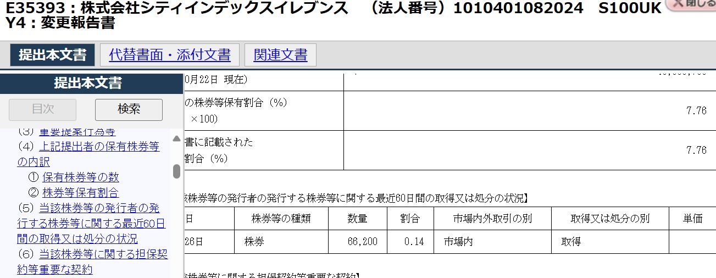Viewport: 716px width, 278px height.
Task: Click the document title with 変更報告書
Action: [x=333, y=16]
